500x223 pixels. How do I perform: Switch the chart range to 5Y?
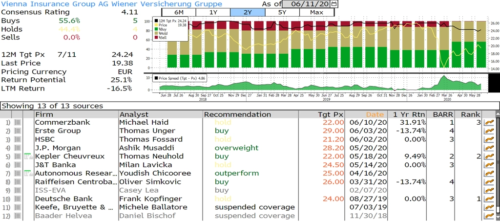(282, 12)
